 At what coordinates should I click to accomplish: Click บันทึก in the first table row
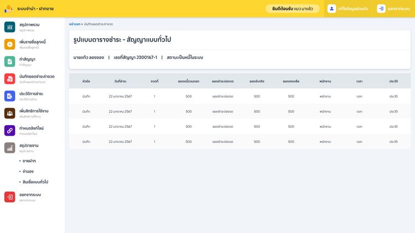point(86,96)
